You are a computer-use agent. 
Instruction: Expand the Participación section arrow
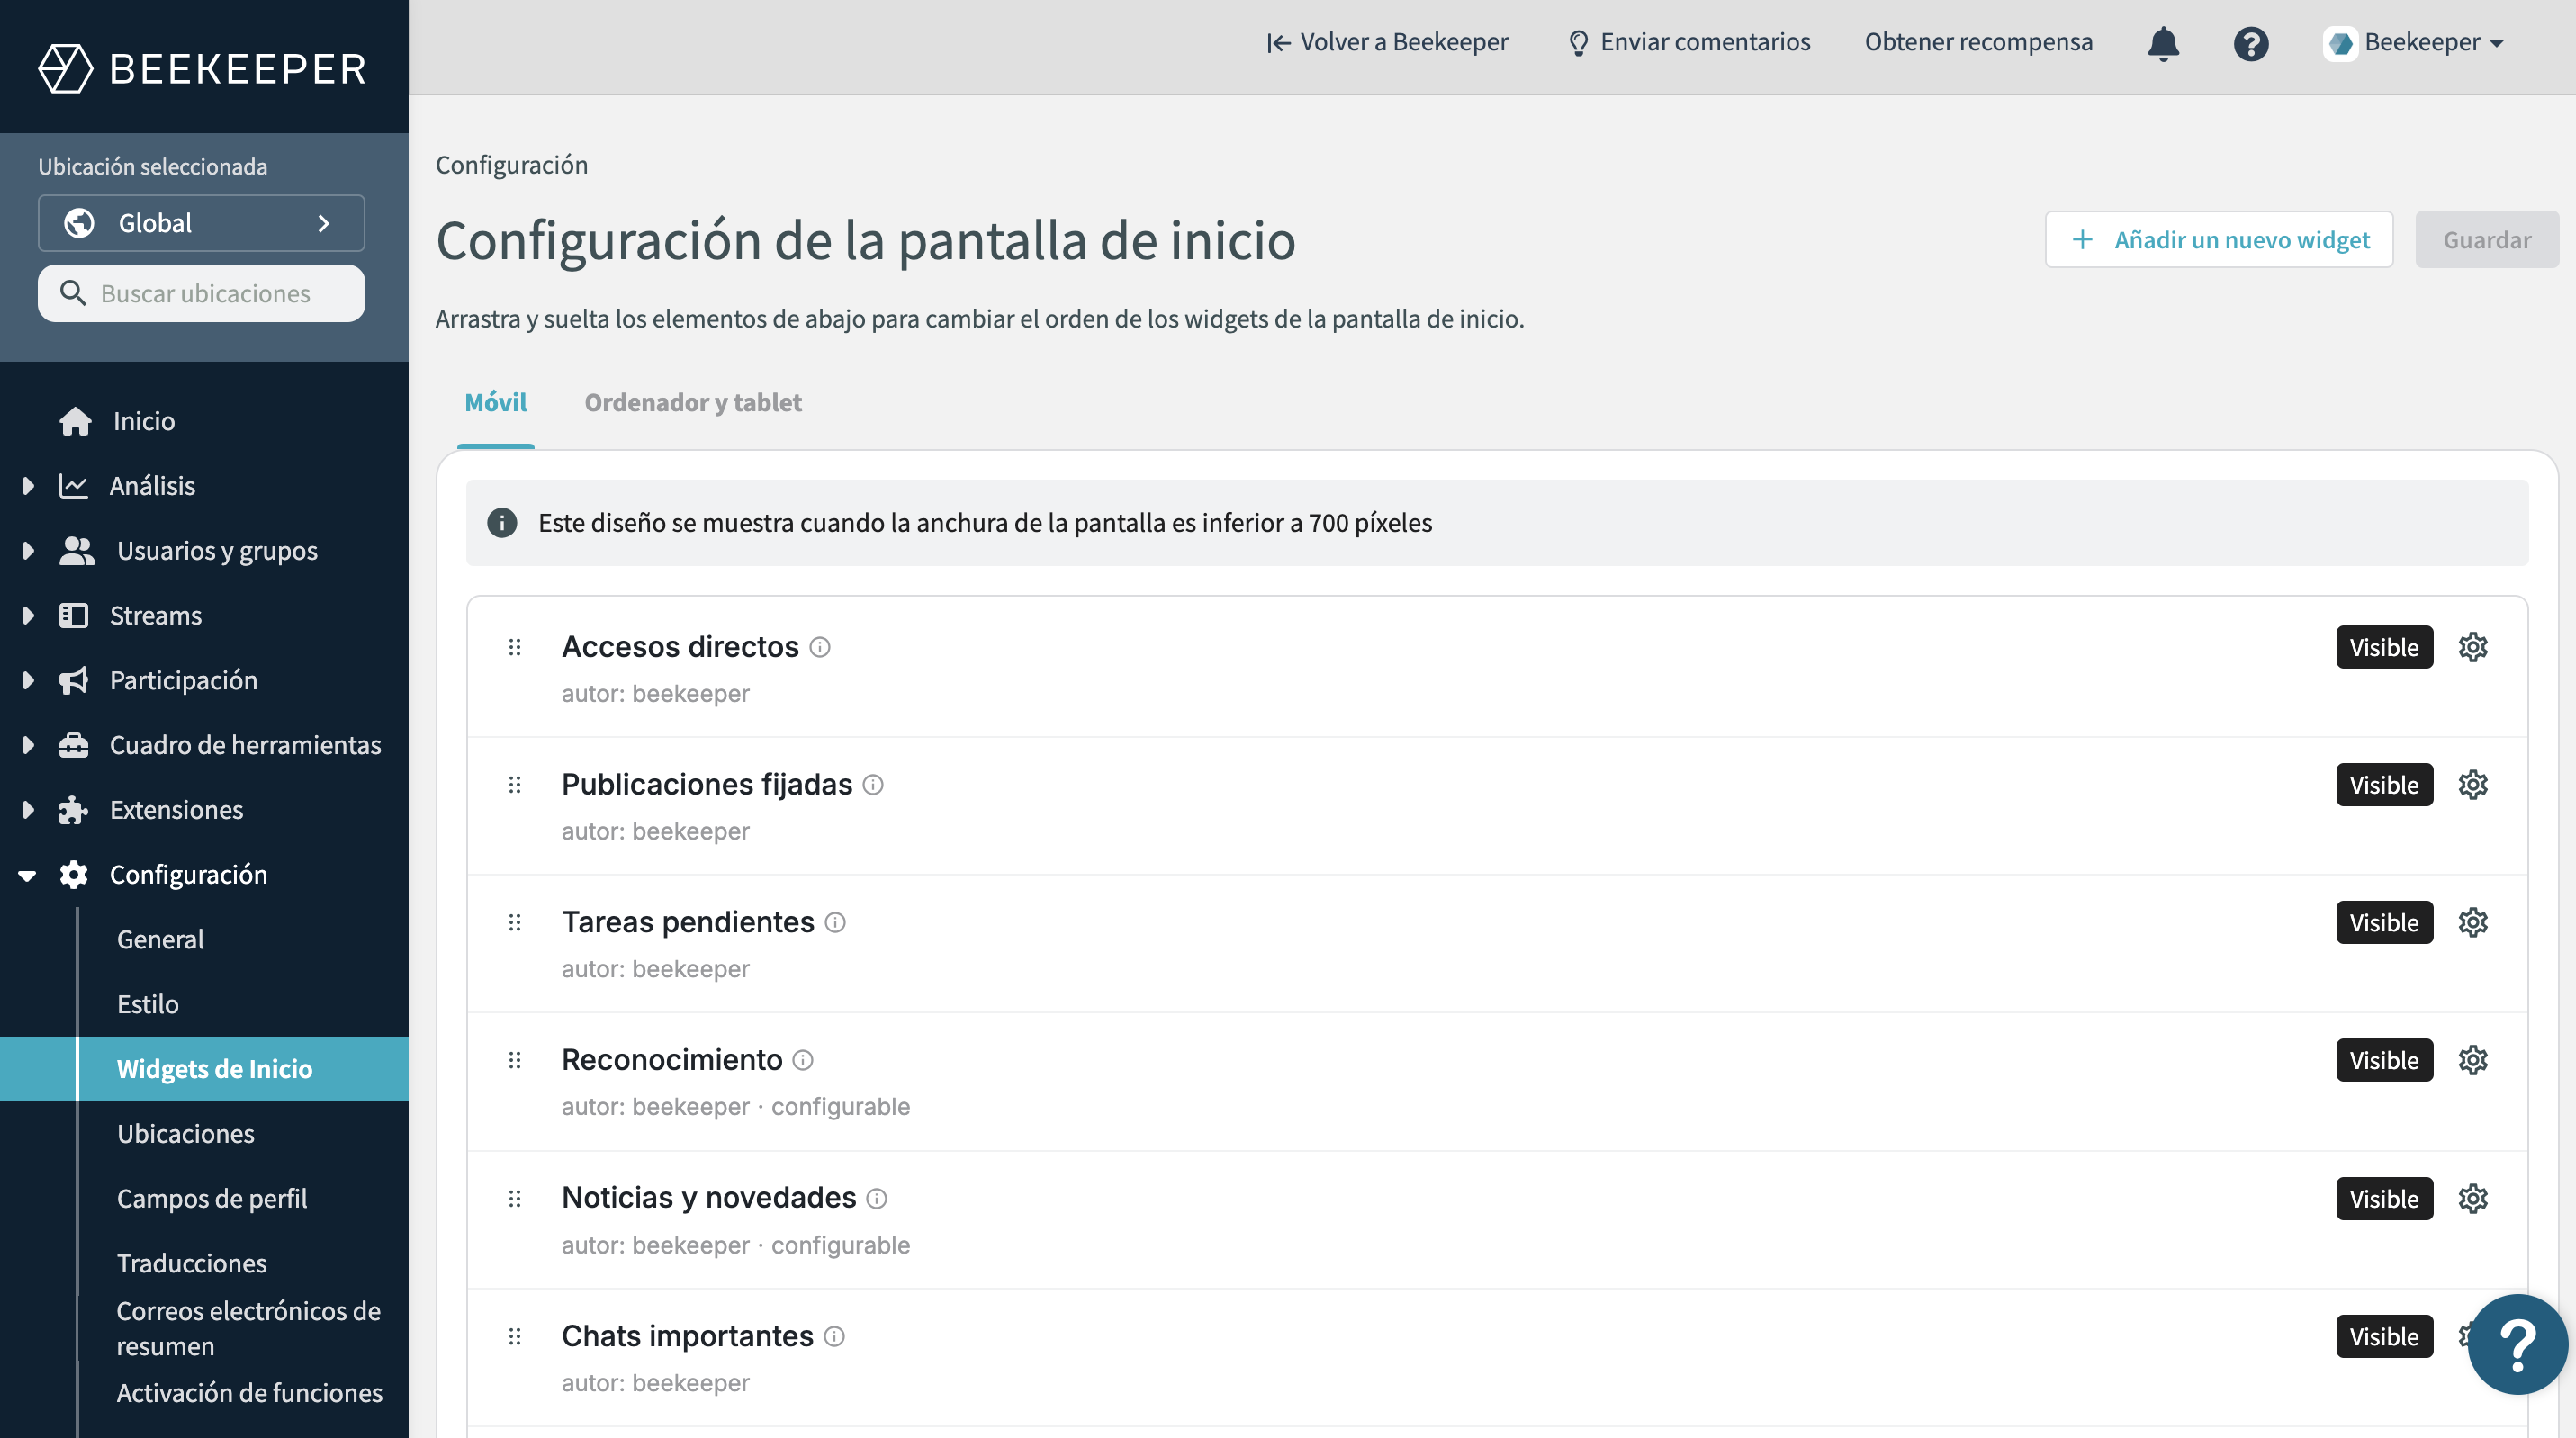[x=27, y=680]
